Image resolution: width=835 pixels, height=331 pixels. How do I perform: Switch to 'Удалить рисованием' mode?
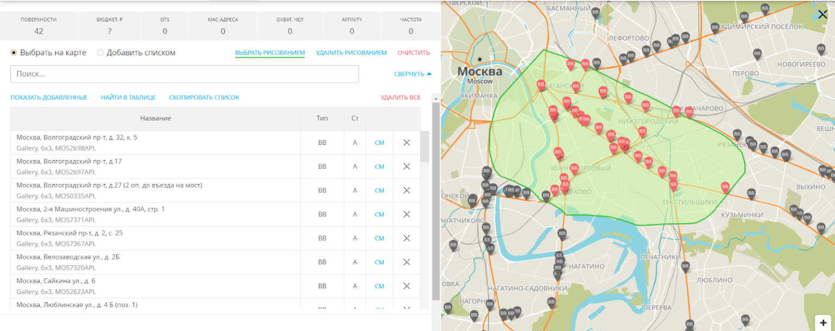pyautogui.click(x=351, y=53)
